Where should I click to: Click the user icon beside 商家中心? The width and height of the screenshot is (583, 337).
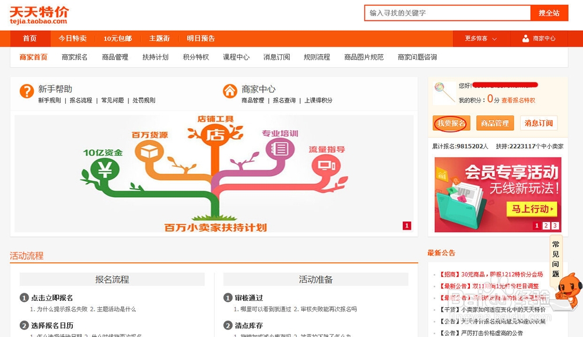[x=525, y=38]
